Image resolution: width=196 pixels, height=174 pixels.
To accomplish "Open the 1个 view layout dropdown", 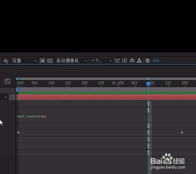I will (102, 61).
